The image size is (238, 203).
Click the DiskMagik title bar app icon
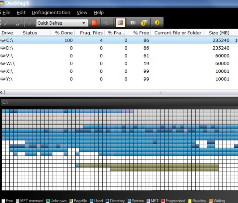tap(1, 3)
